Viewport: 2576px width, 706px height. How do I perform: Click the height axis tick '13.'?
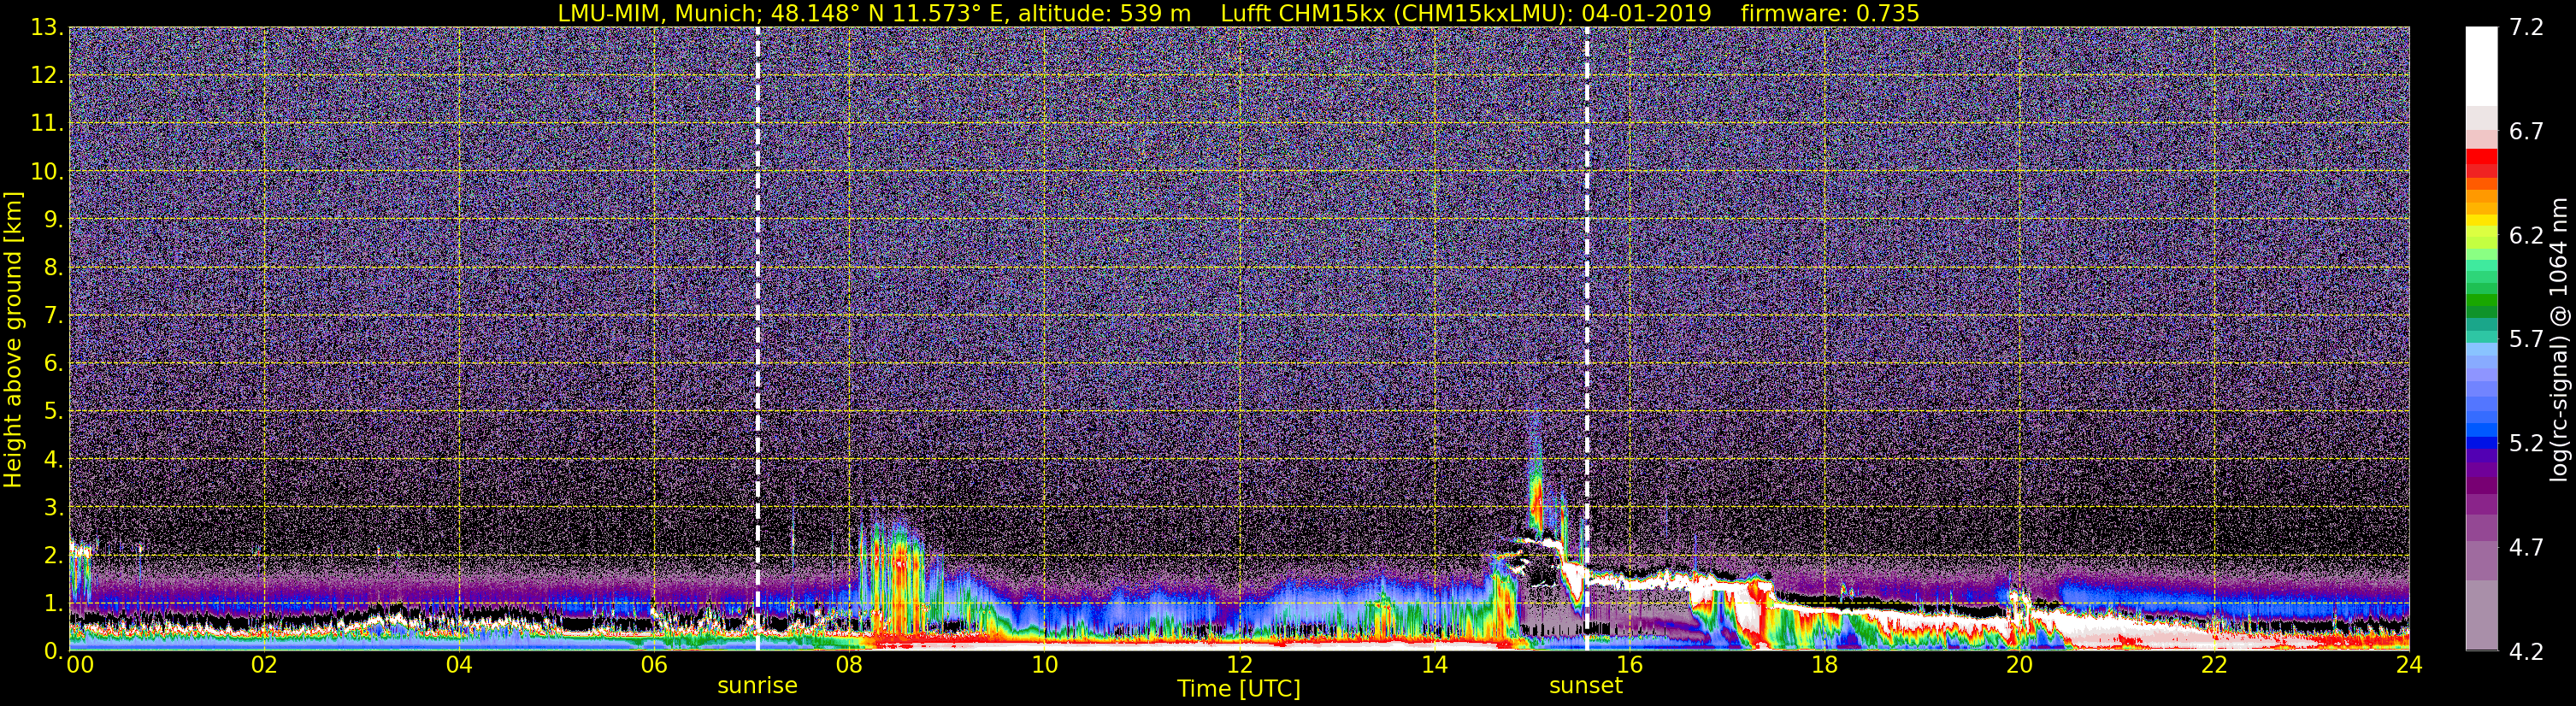[x=47, y=27]
